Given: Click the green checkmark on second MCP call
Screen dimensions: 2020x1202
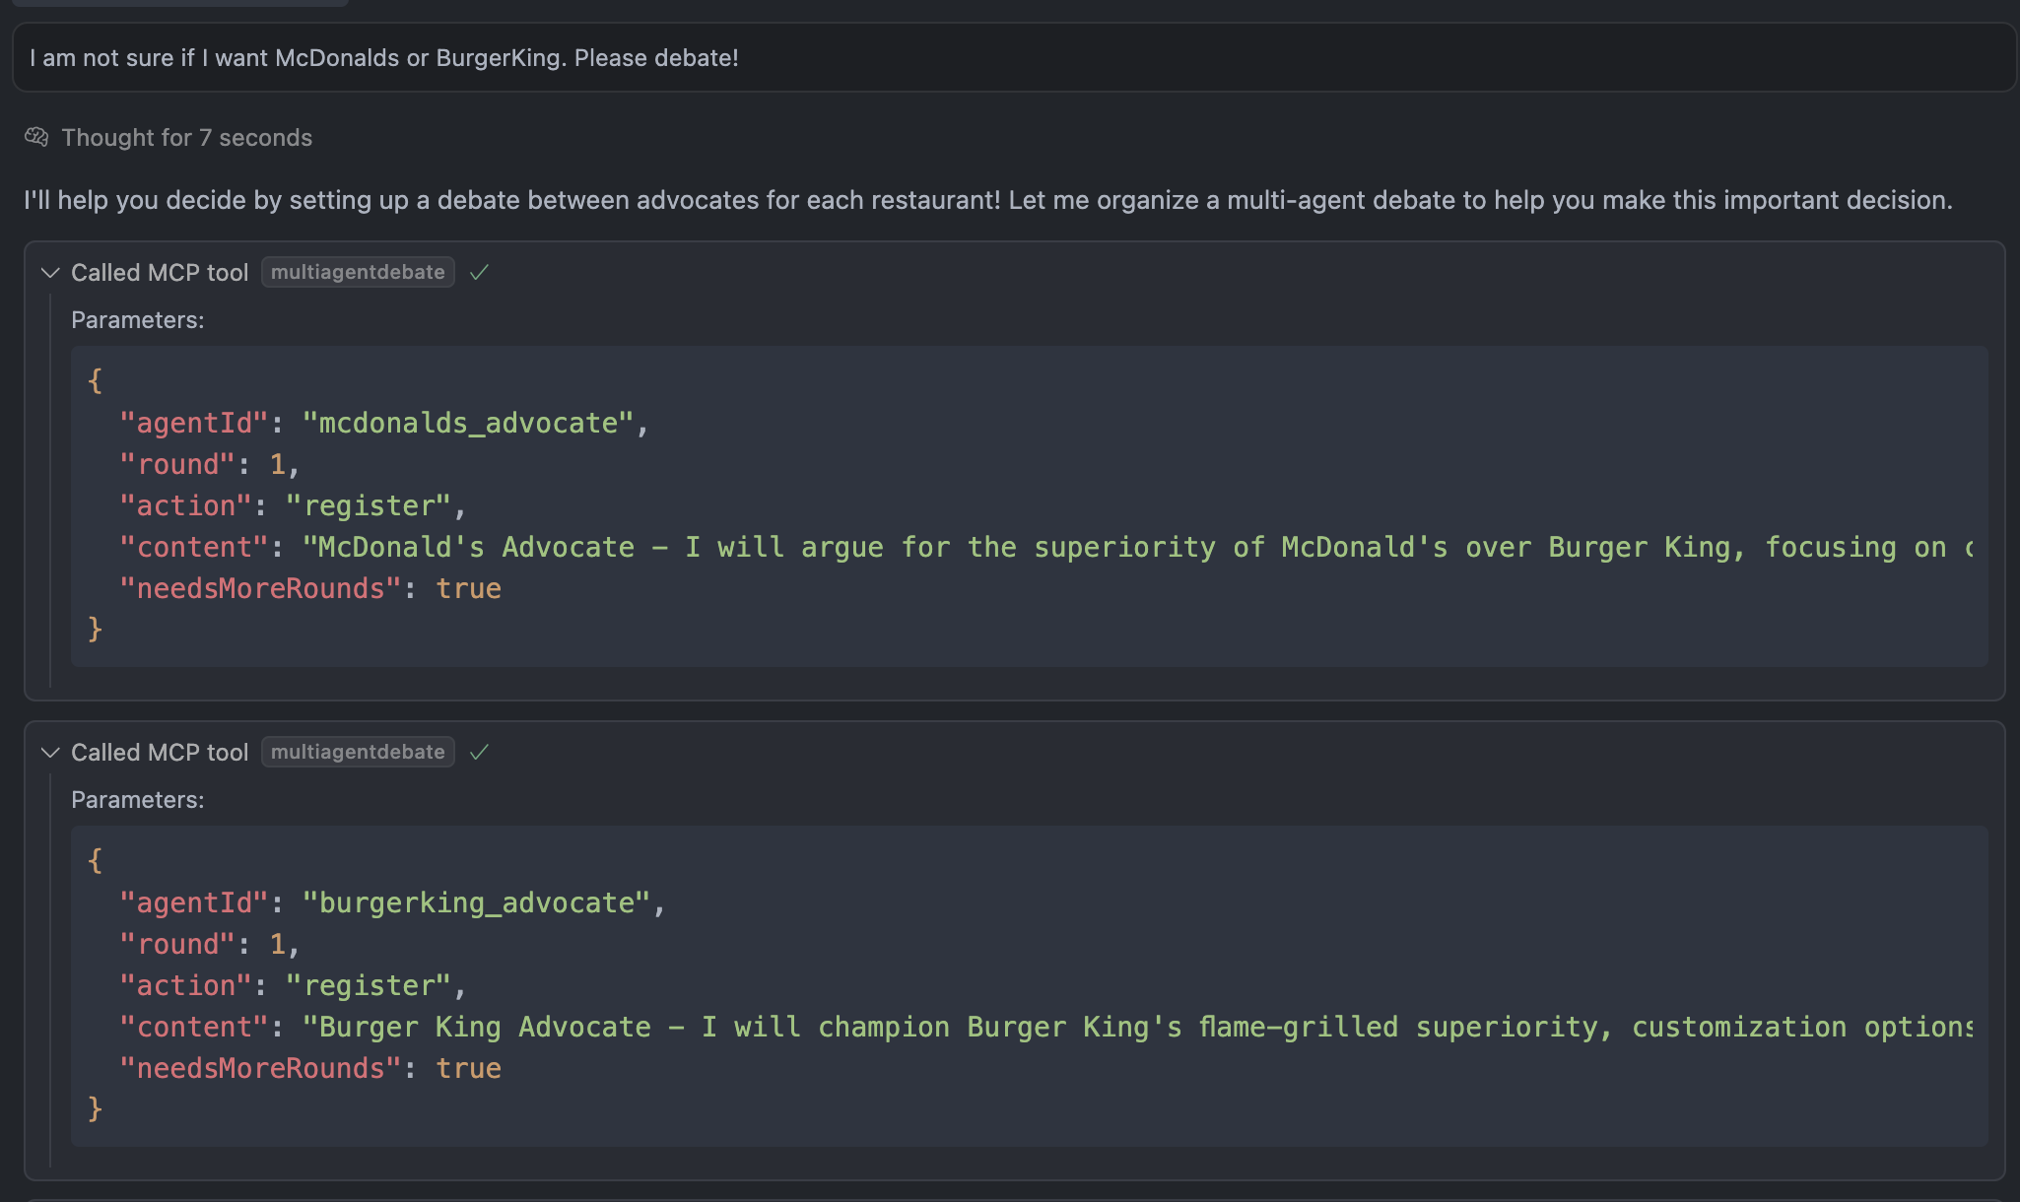Looking at the screenshot, I should [480, 752].
